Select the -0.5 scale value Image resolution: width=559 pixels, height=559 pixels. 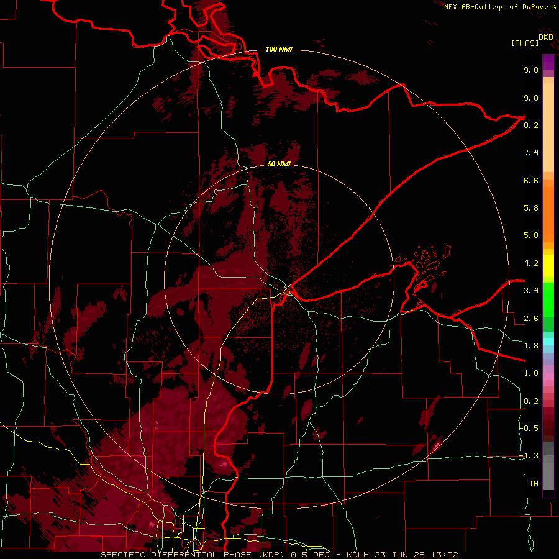coord(529,429)
